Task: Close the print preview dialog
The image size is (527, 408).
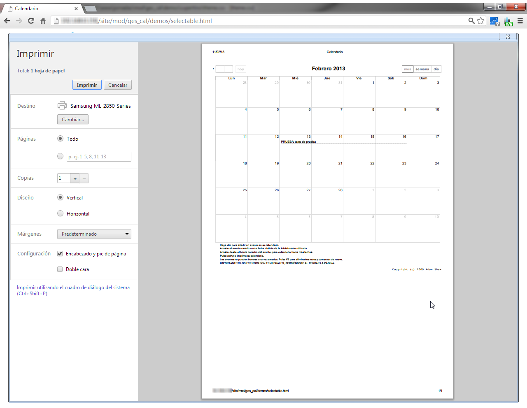Action: pyautogui.click(x=508, y=37)
